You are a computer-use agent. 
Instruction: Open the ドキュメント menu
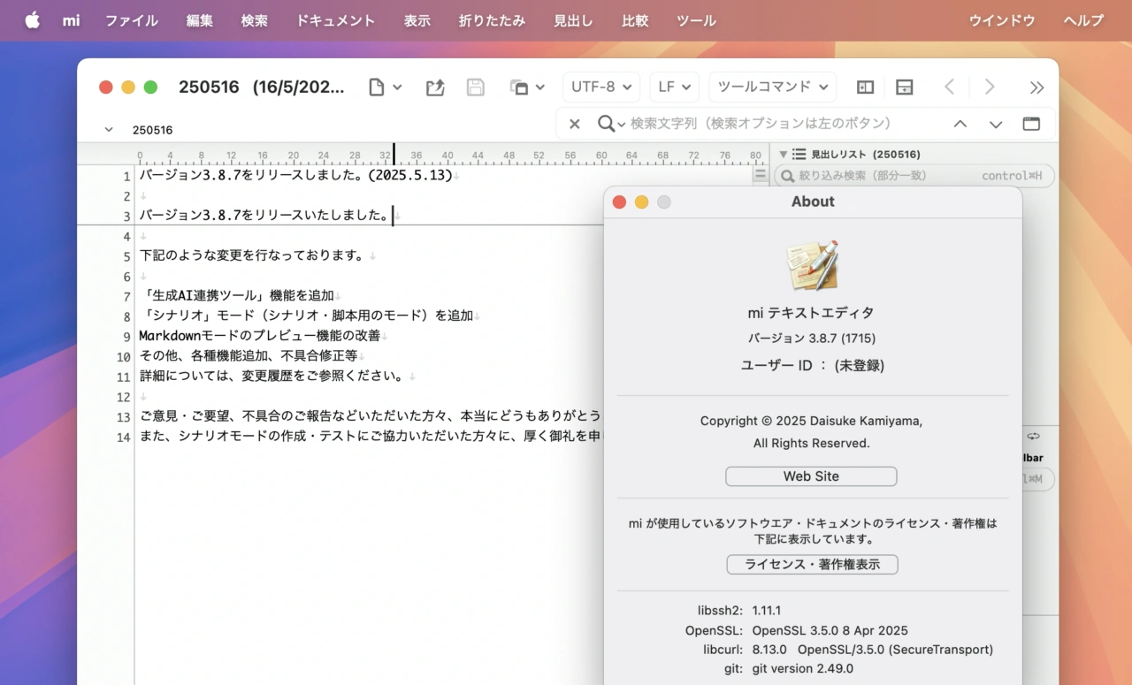335,20
